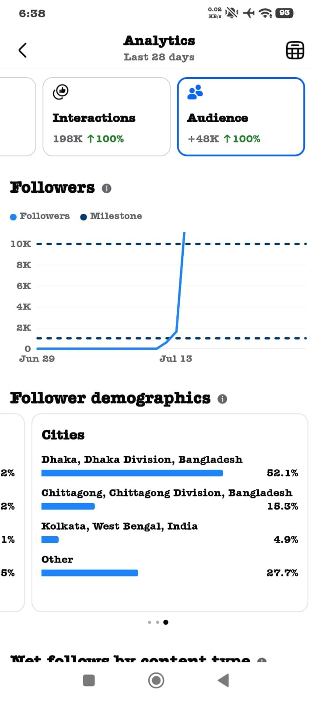Image resolution: width=315 pixels, height=701 pixels.
Task: Open Last 28 days range
Action: click(159, 57)
